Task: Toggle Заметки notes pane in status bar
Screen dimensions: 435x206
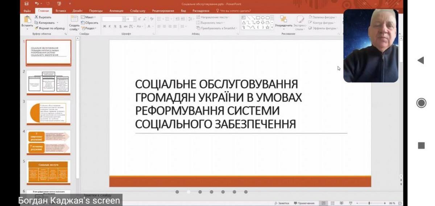Action: tap(282, 203)
